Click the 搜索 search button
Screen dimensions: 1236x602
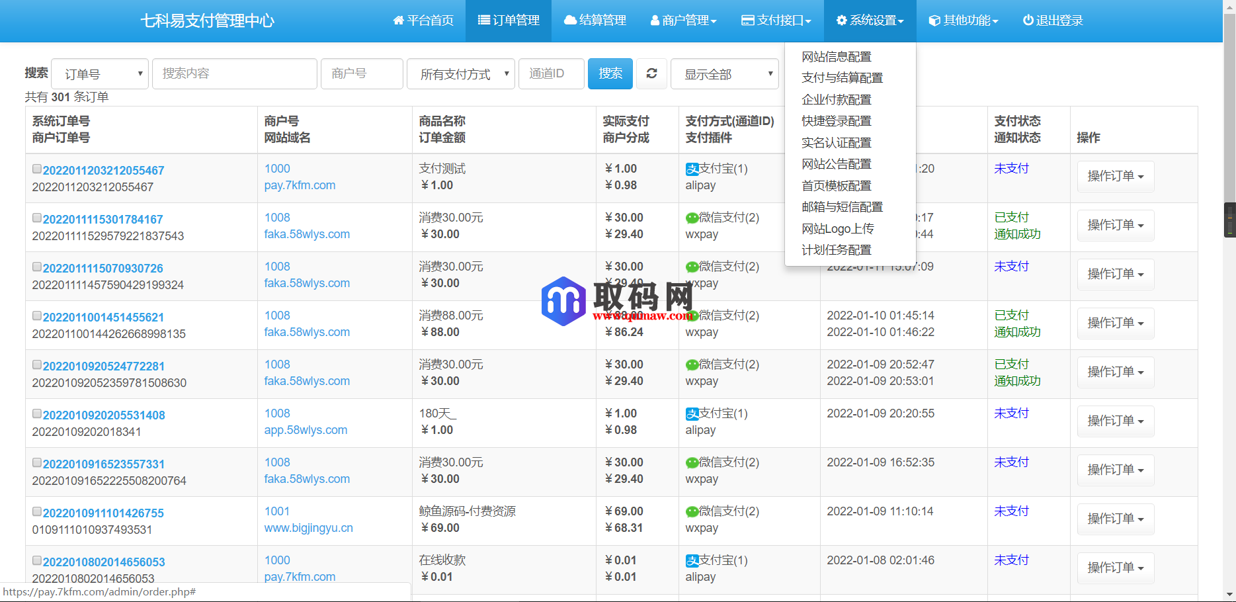point(610,73)
